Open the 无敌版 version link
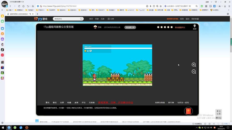Screen dimensions: 232x130 (92, 103)
